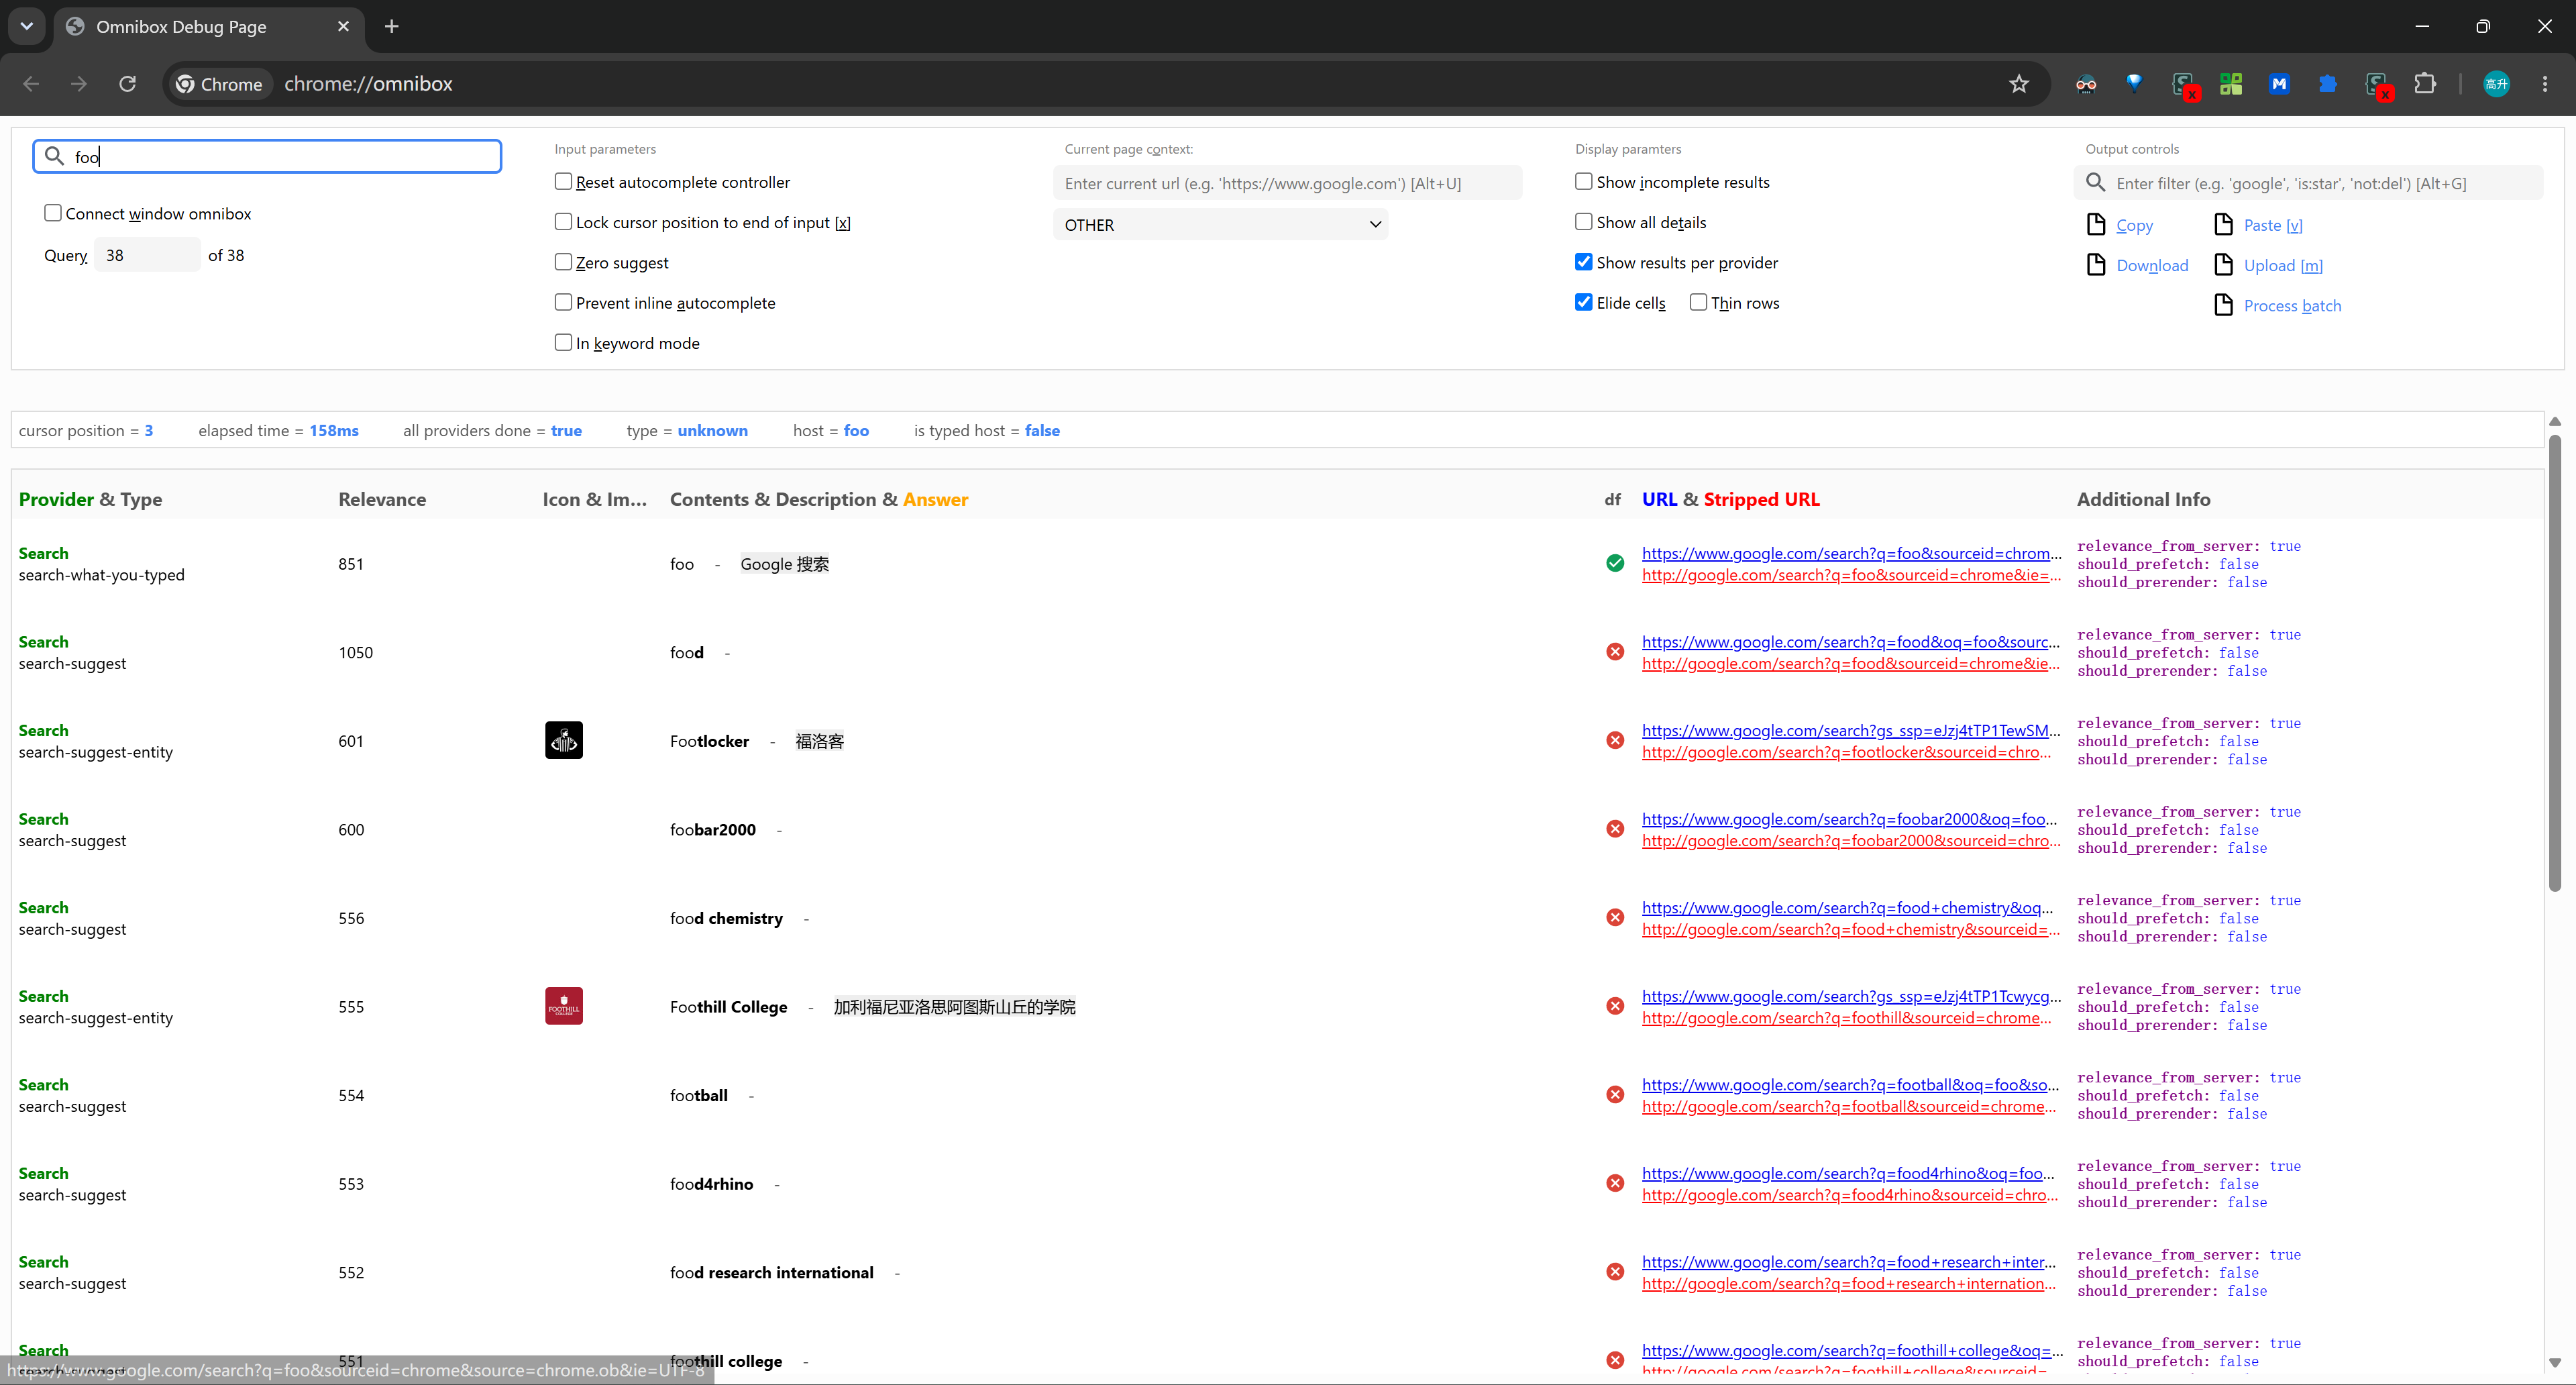Image resolution: width=2576 pixels, height=1385 pixels.
Task: Click the profile avatar in toolbar
Action: [2496, 84]
